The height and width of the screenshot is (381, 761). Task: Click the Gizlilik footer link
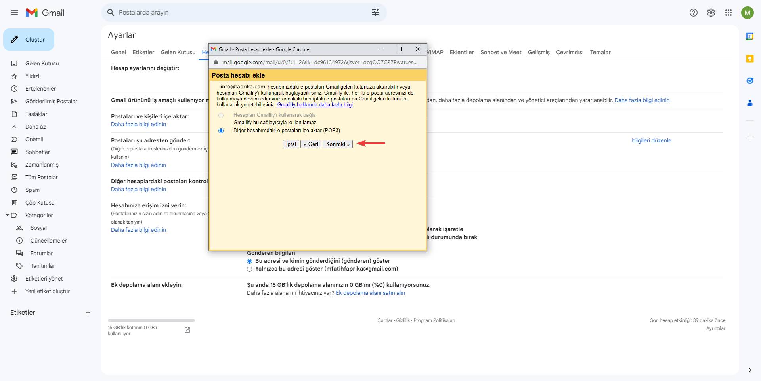403,320
